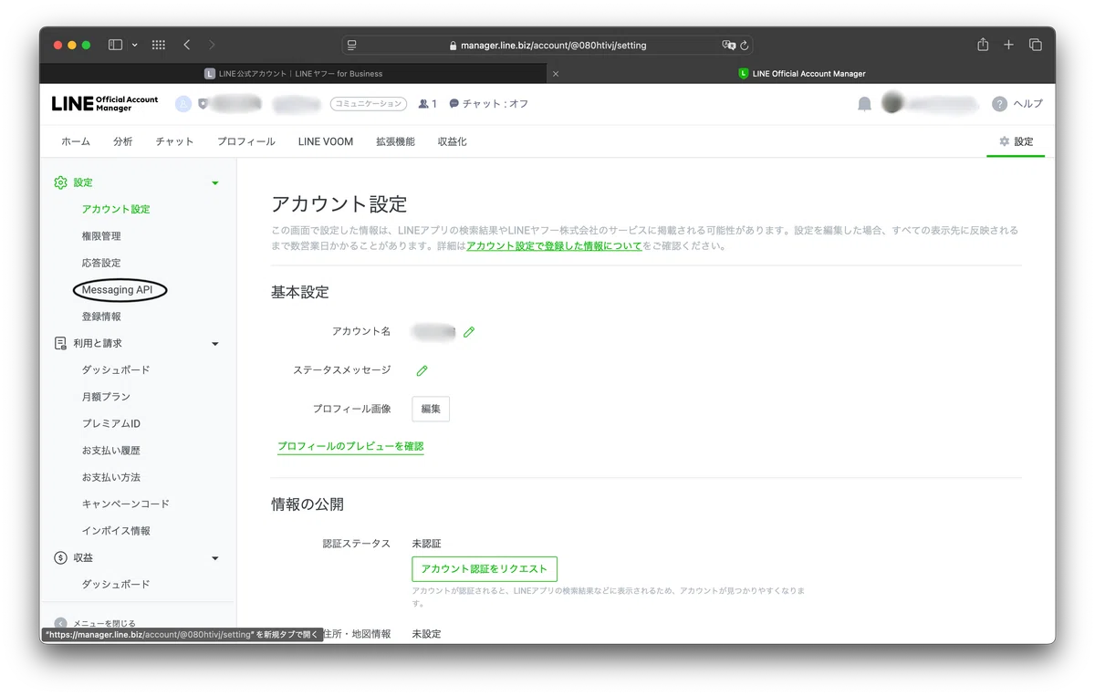Click the 設定 gear tab at top right
The image size is (1095, 696).
click(1016, 141)
